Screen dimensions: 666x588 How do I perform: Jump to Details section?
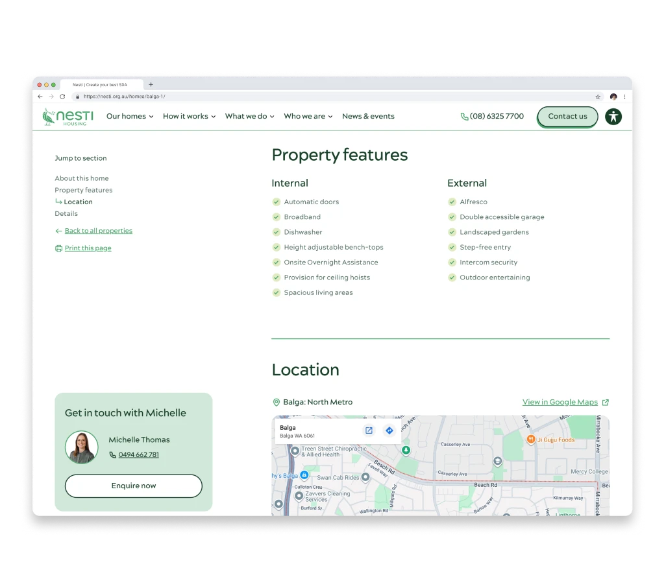66,213
